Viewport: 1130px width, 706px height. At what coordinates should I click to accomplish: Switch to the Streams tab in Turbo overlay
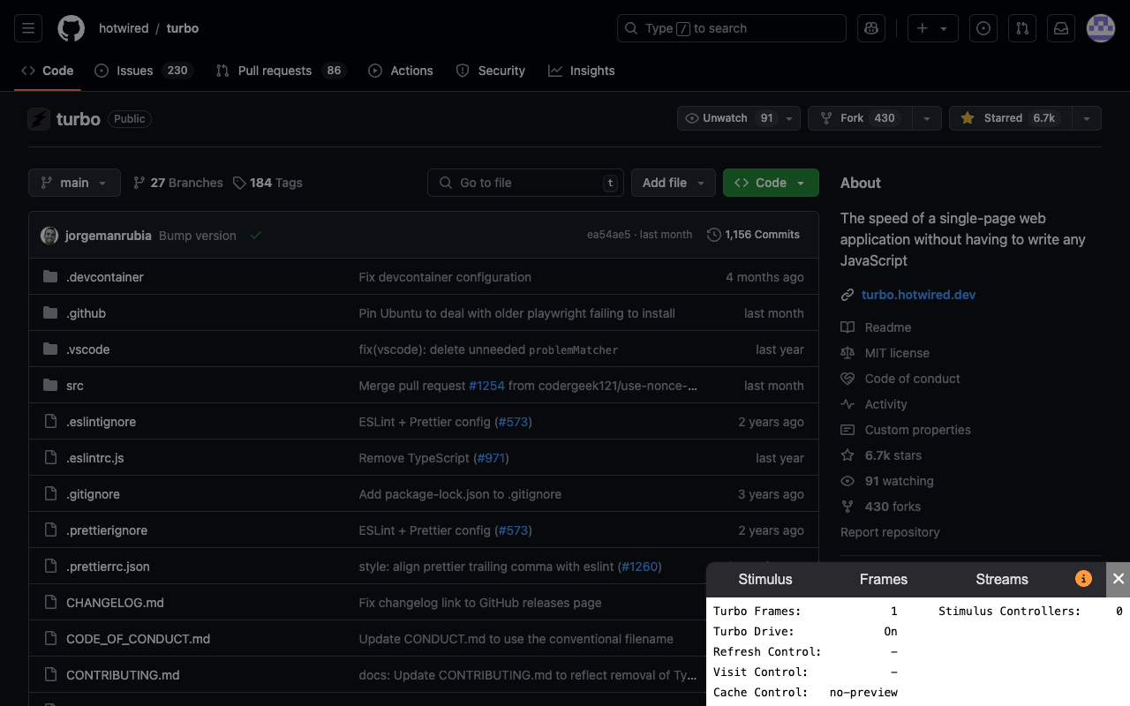1001,580
